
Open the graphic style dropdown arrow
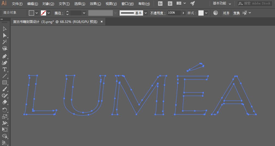[x=206, y=13]
